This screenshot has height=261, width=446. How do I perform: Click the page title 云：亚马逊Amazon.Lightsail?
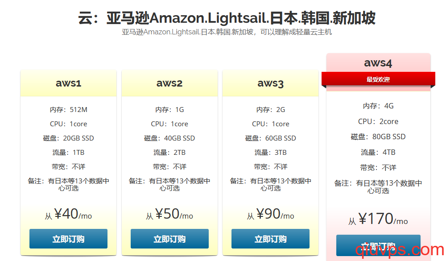pos(227,18)
